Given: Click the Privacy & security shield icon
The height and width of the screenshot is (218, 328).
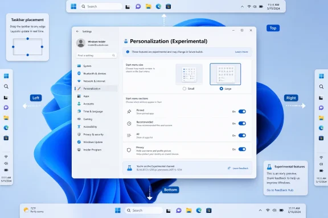Looking at the screenshot, I should tap(79, 135).
